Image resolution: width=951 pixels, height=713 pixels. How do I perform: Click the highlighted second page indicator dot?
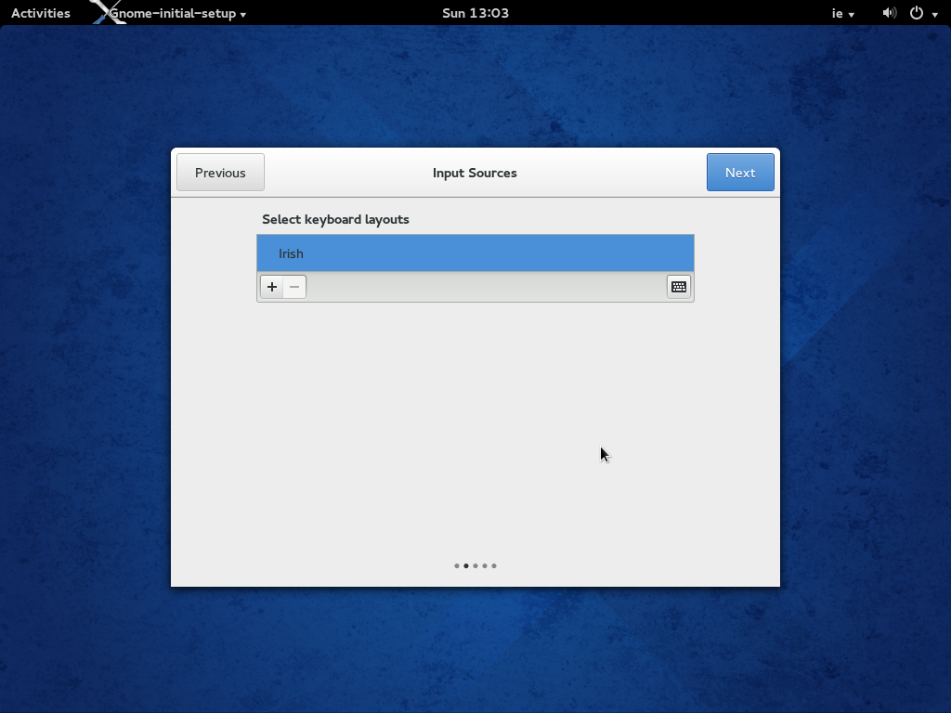point(466,565)
